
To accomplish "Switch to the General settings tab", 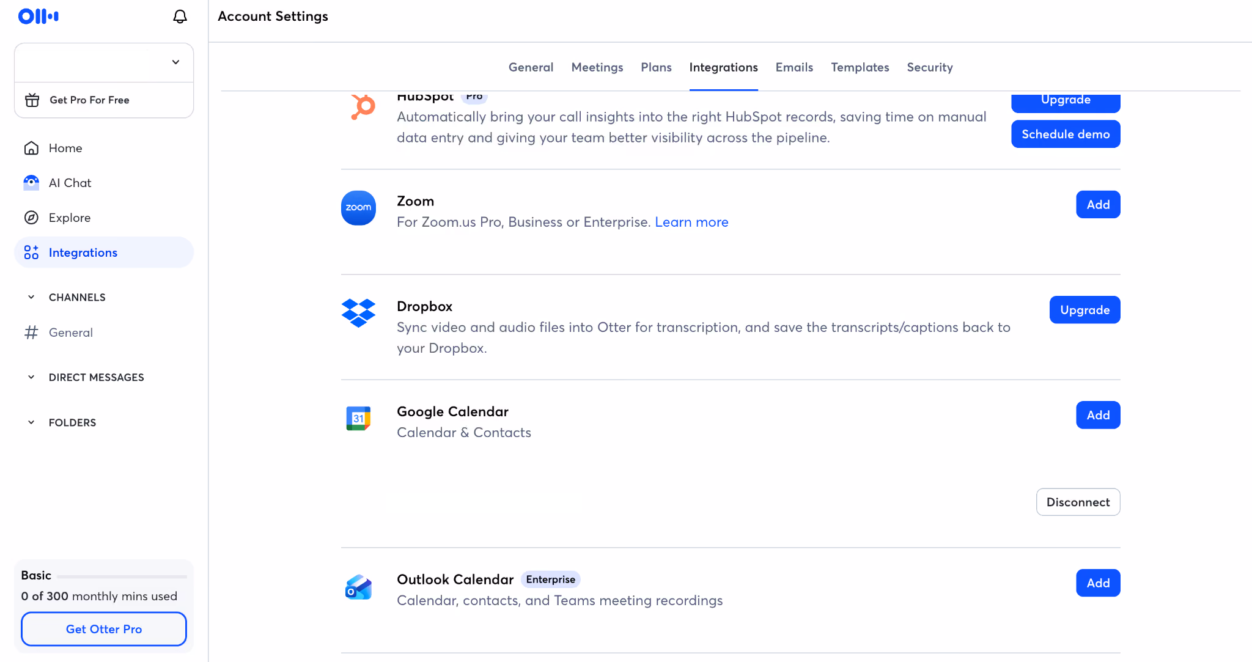I will click(x=531, y=67).
